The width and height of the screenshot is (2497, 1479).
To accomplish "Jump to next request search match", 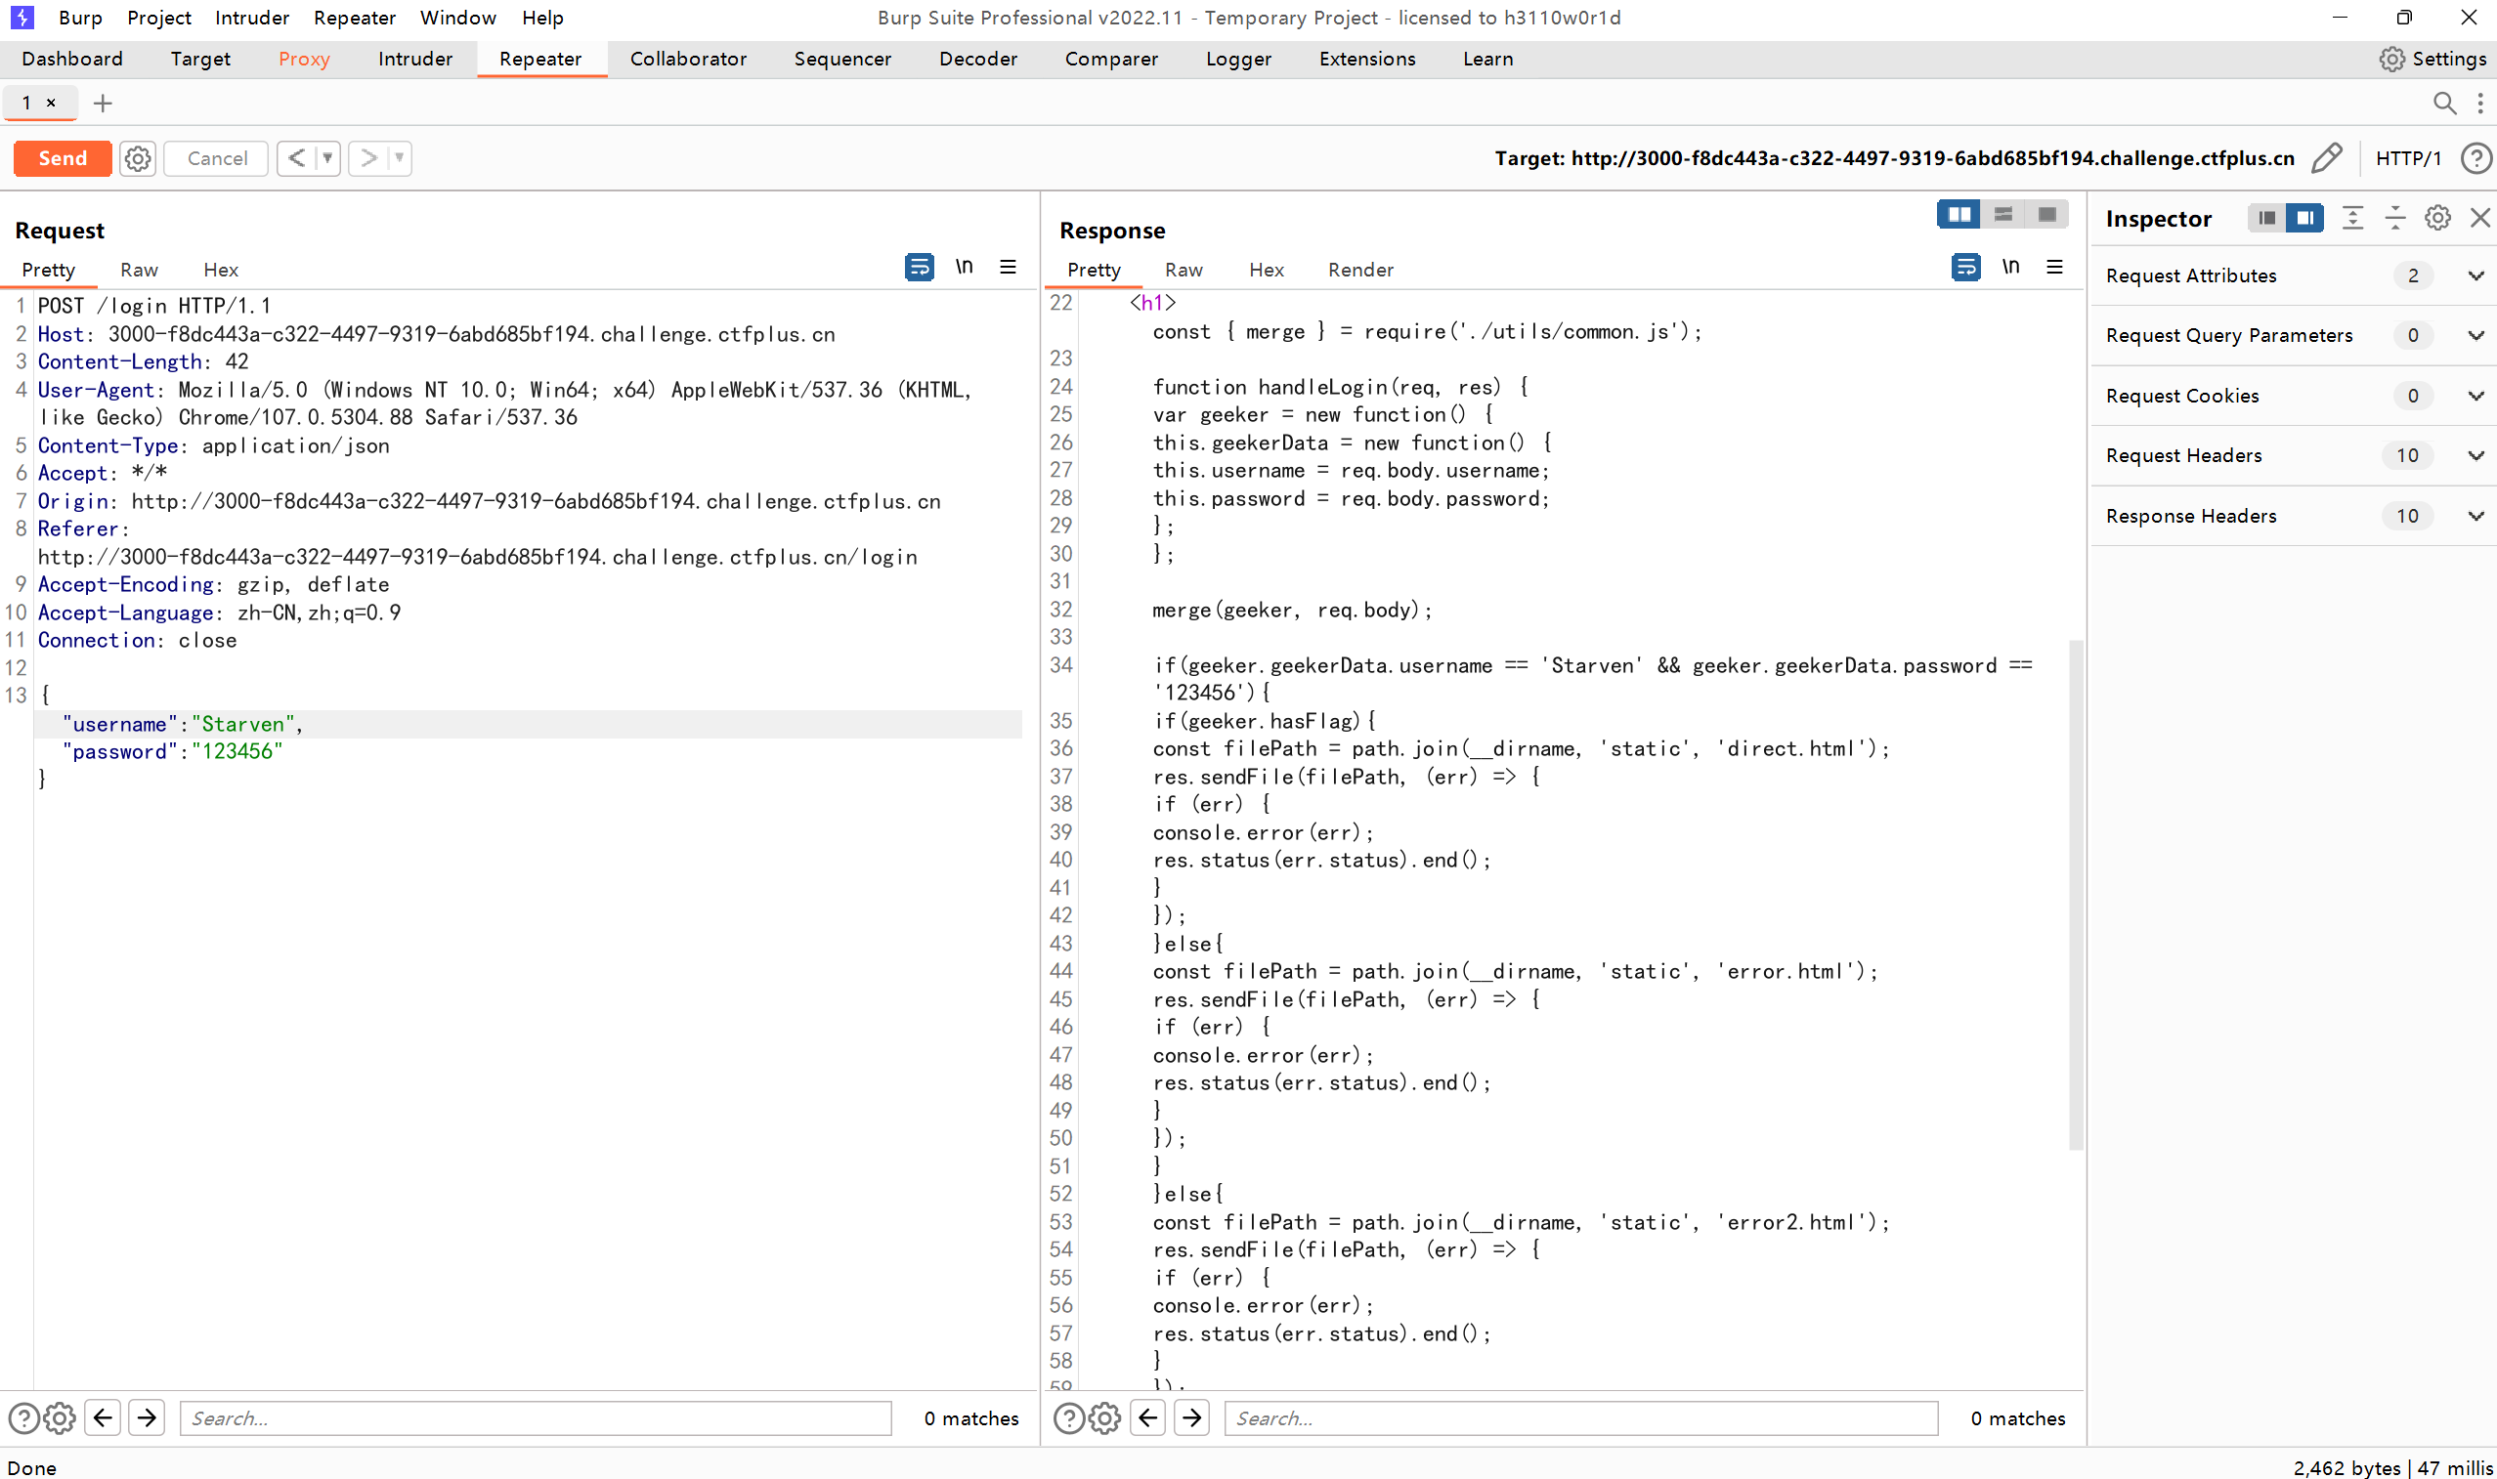I will click(x=148, y=1418).
